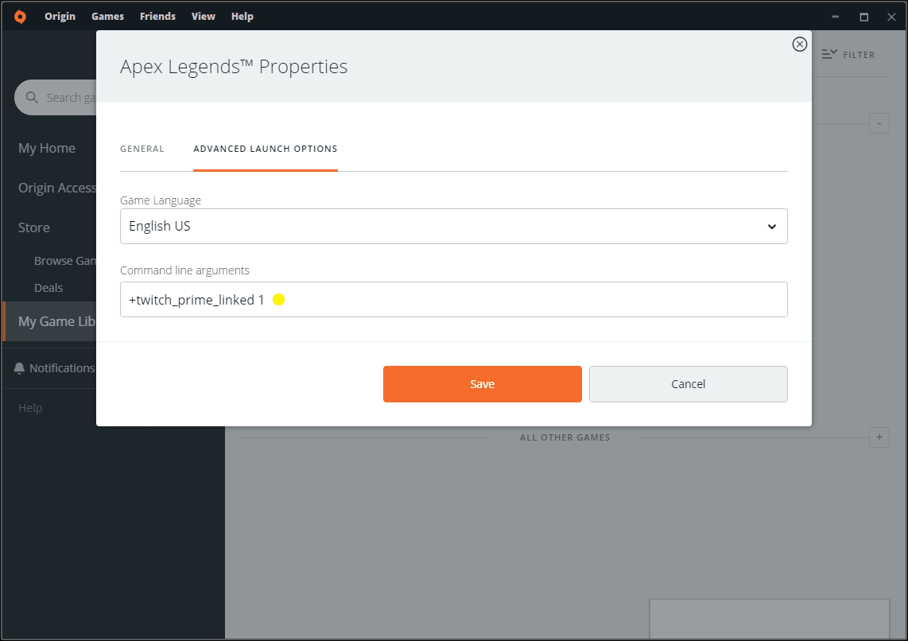
Task: Switch to the General tab
Action: [x=142, y=149]
